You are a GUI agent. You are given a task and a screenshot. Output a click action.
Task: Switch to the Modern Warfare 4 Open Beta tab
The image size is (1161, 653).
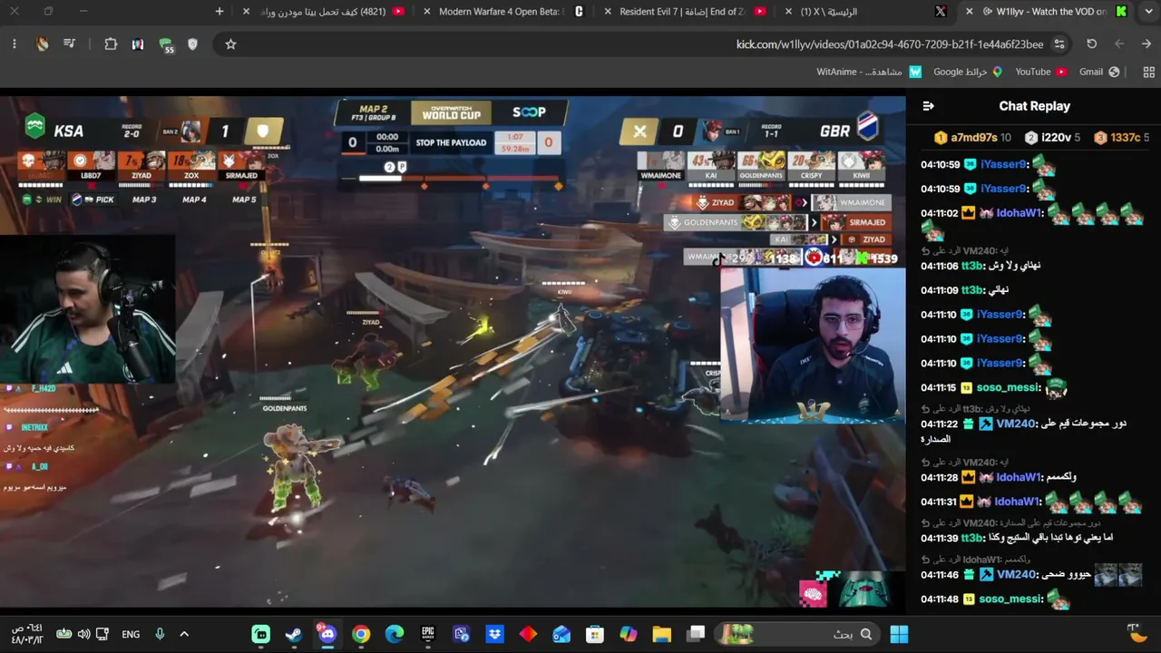[x=502, y=12]
